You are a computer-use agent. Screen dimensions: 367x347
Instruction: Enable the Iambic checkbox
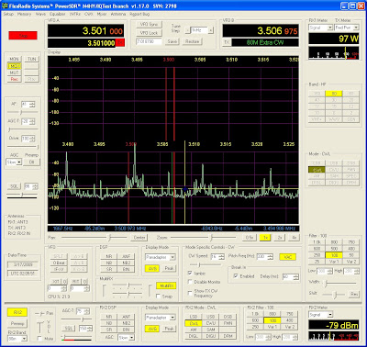[x=190, y=273]
